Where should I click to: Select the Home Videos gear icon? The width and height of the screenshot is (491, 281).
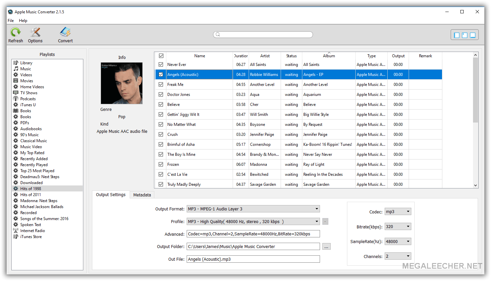(16, 87)
